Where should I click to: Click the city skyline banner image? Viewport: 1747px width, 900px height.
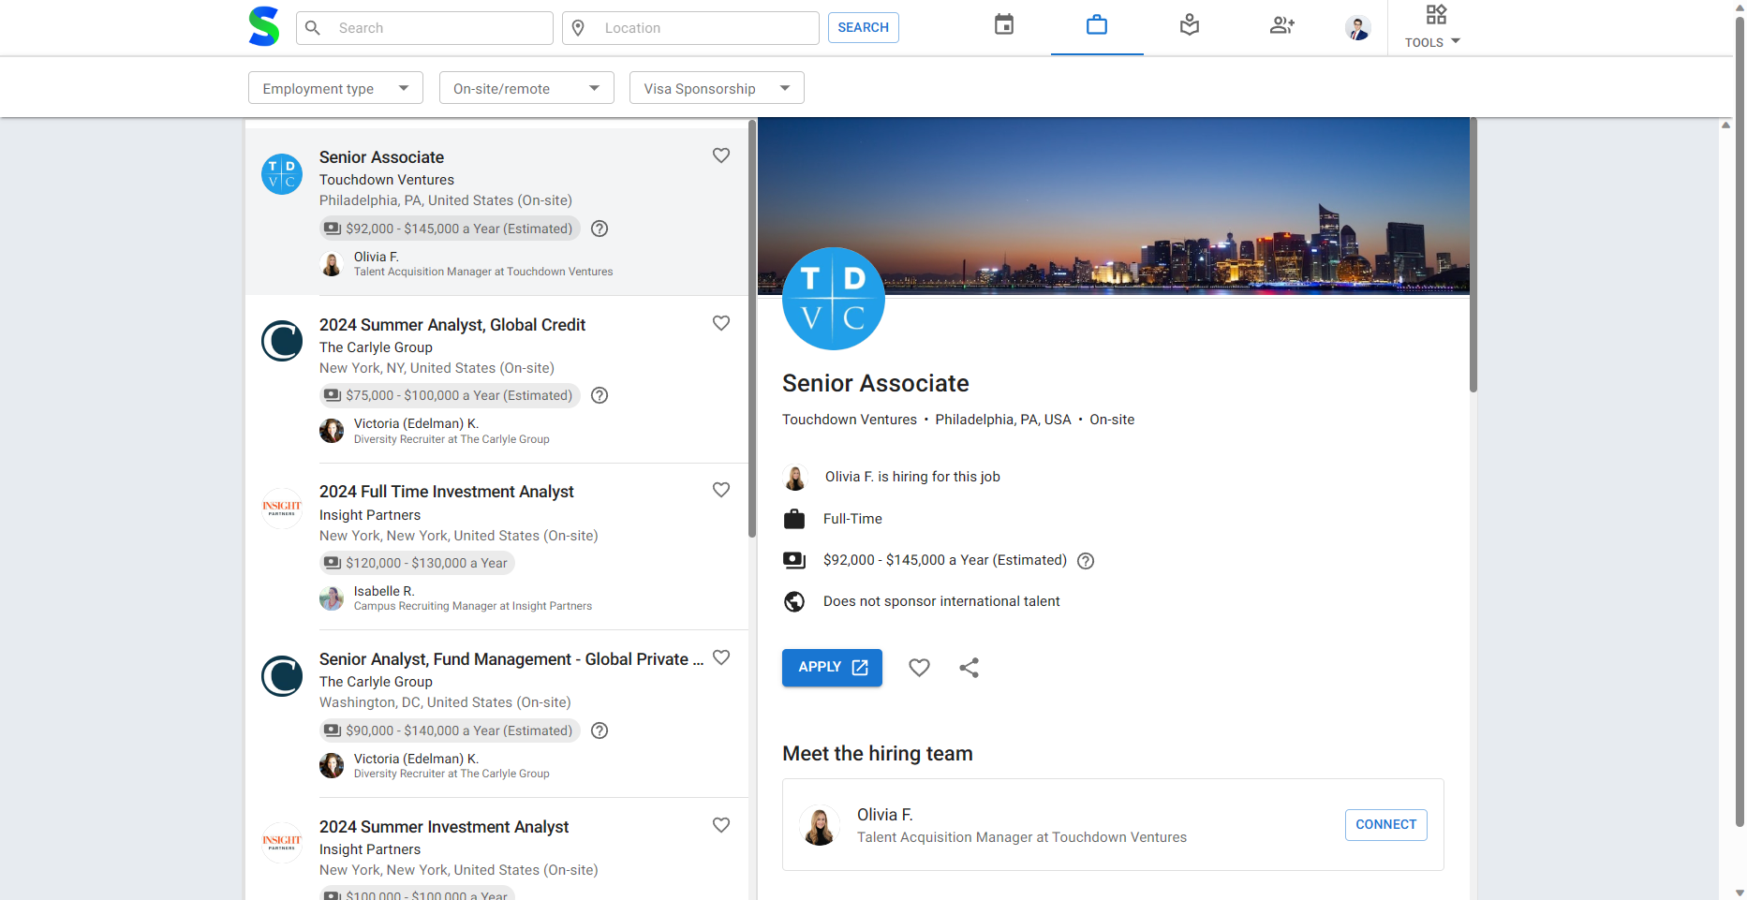(x=1113, y=205)
